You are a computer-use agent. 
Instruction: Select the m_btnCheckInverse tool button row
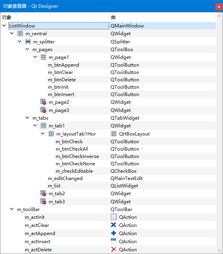77,156
